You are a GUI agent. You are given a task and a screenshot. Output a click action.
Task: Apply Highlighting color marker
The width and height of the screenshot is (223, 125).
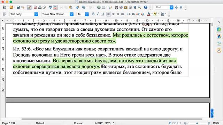[x=155, y=14]
